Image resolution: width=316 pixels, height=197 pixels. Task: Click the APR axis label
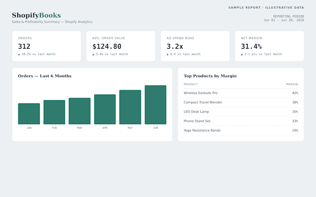(x=105, y=128)
